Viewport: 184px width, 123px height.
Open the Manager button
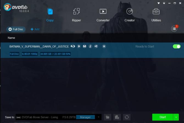(x=85, y=117)
